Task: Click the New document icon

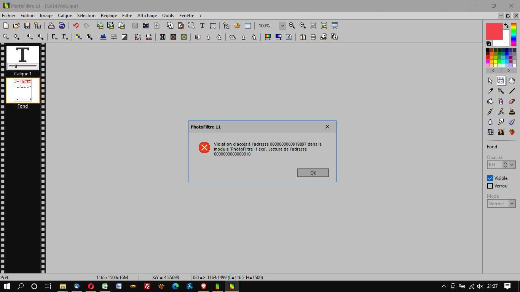Action: pyautogui.click(x=6, y=25)
